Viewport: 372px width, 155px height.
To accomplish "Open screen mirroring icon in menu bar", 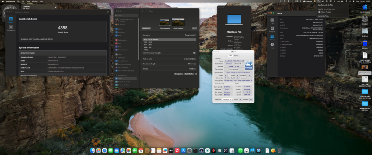I will (318, 1).
